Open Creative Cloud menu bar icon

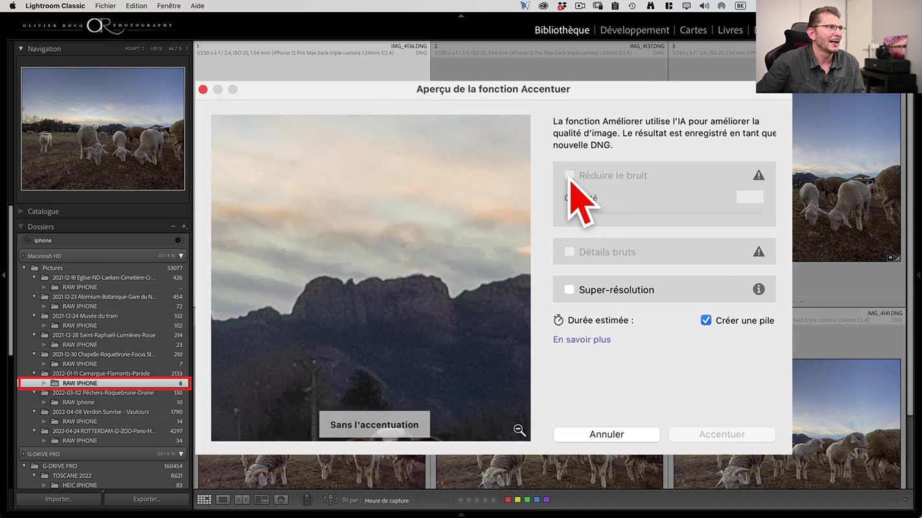point(544,6)
